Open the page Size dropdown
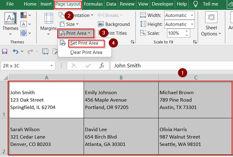Image resolution: width=233 pixels, height=157 pixels. coord(69,24)
